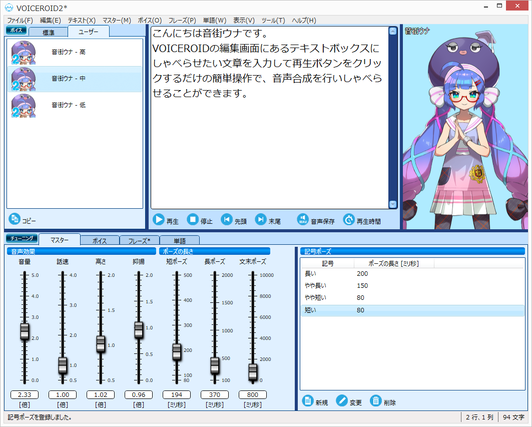
Task: Switch to the 標準 voice tab
Action: pyautogui.click(x=48, y=32)
